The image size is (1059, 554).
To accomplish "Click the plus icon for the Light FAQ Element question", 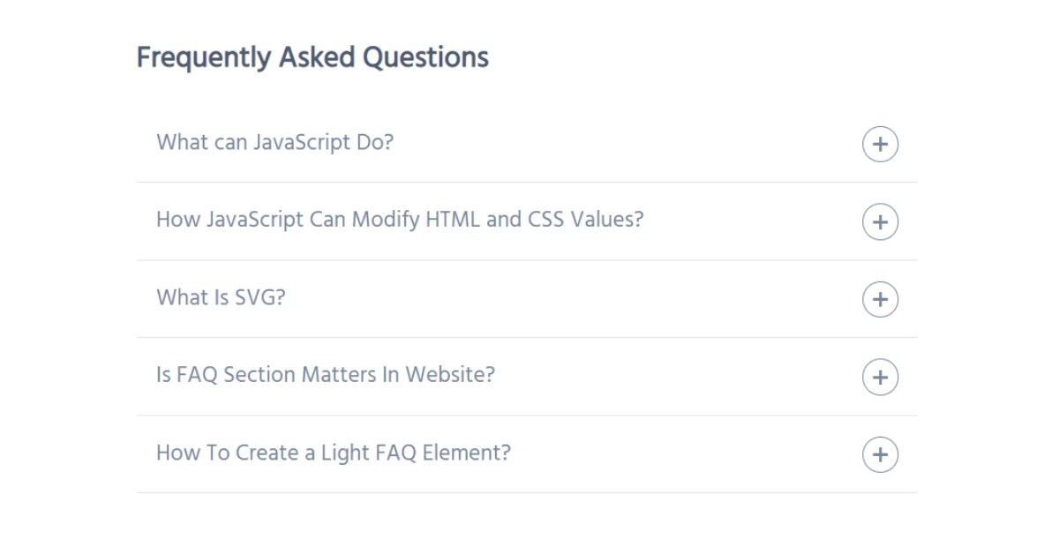I will (880, 453).
